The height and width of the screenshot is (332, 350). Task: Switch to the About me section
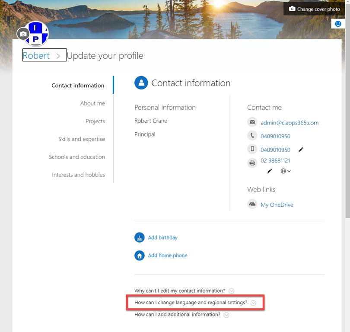92,103
